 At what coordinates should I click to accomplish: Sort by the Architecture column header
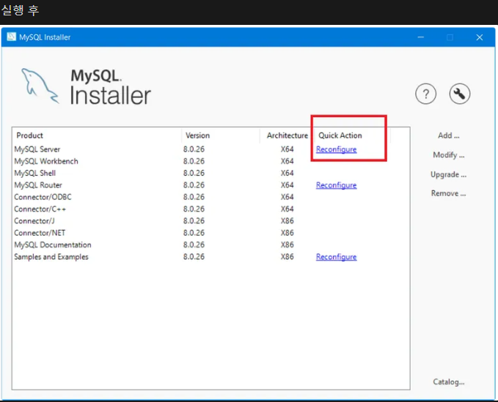click(x=287, y=135)
